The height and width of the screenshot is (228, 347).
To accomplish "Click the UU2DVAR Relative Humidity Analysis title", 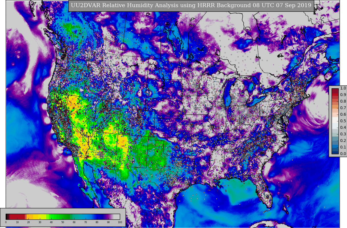I will (191, 5).
